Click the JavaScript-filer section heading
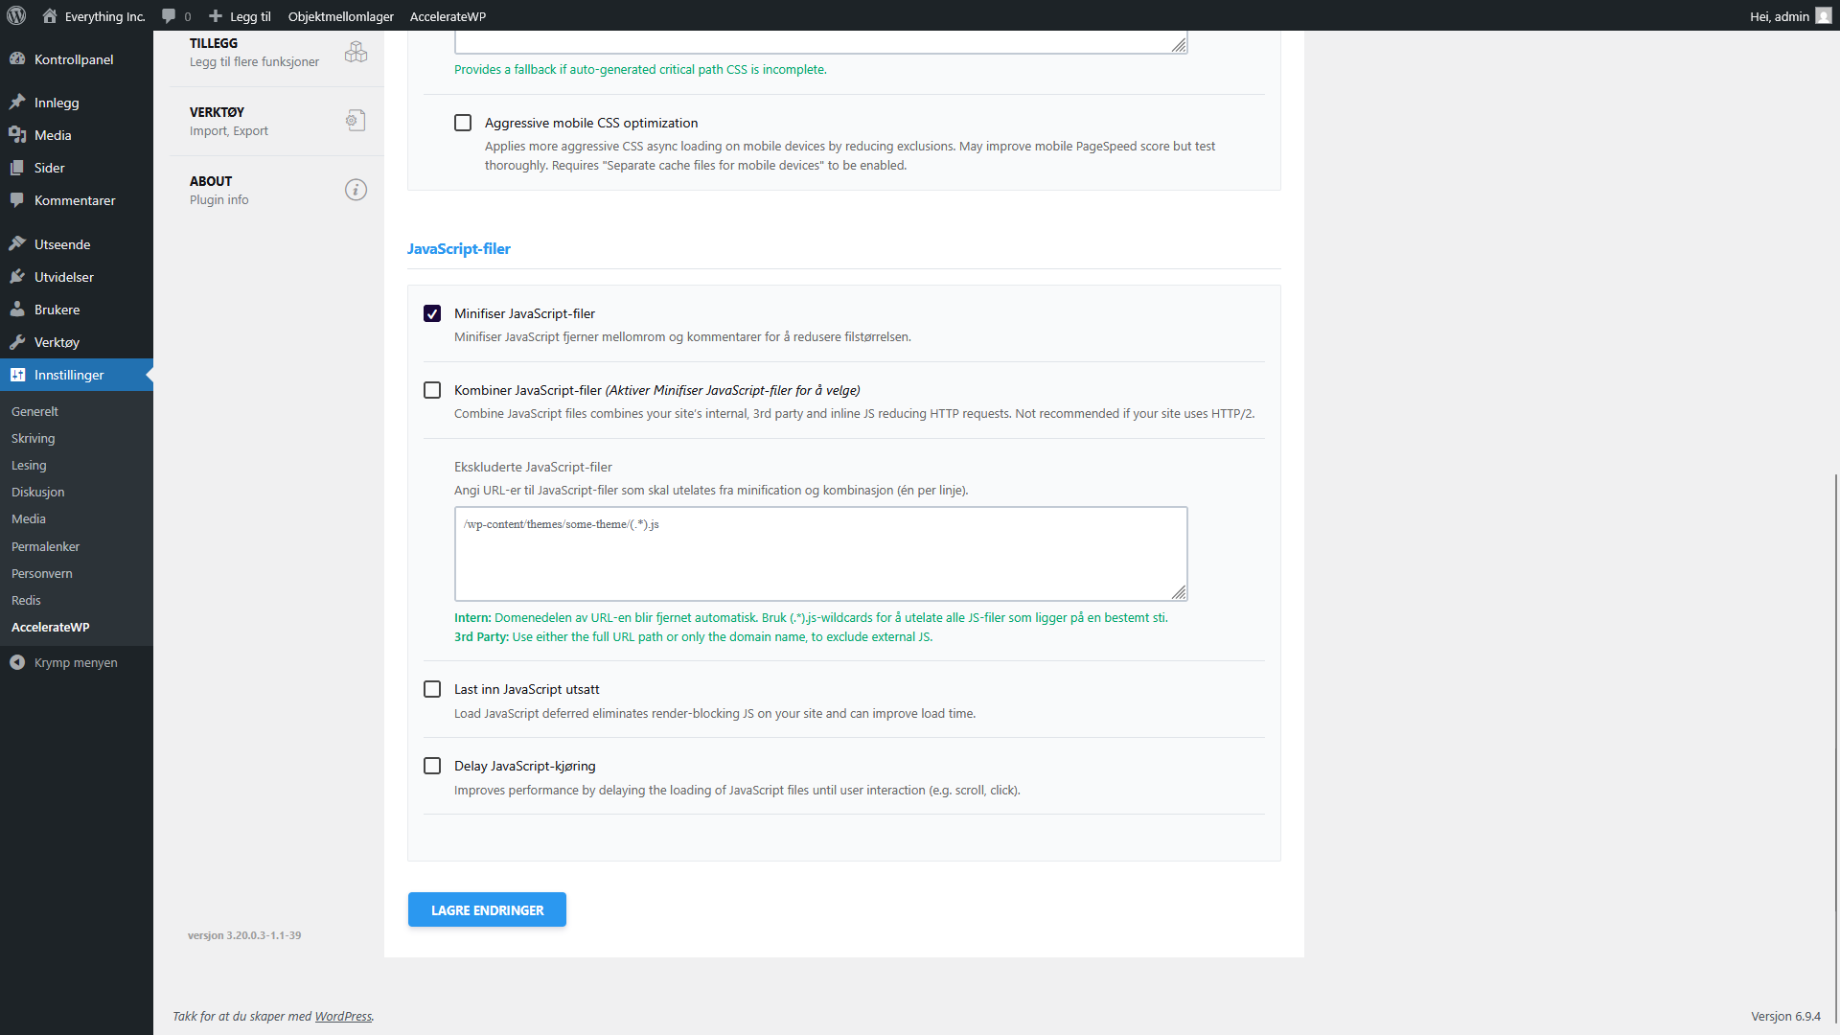The width and height of the screenshot is (1840, 1035). click(x=458, y=248)
